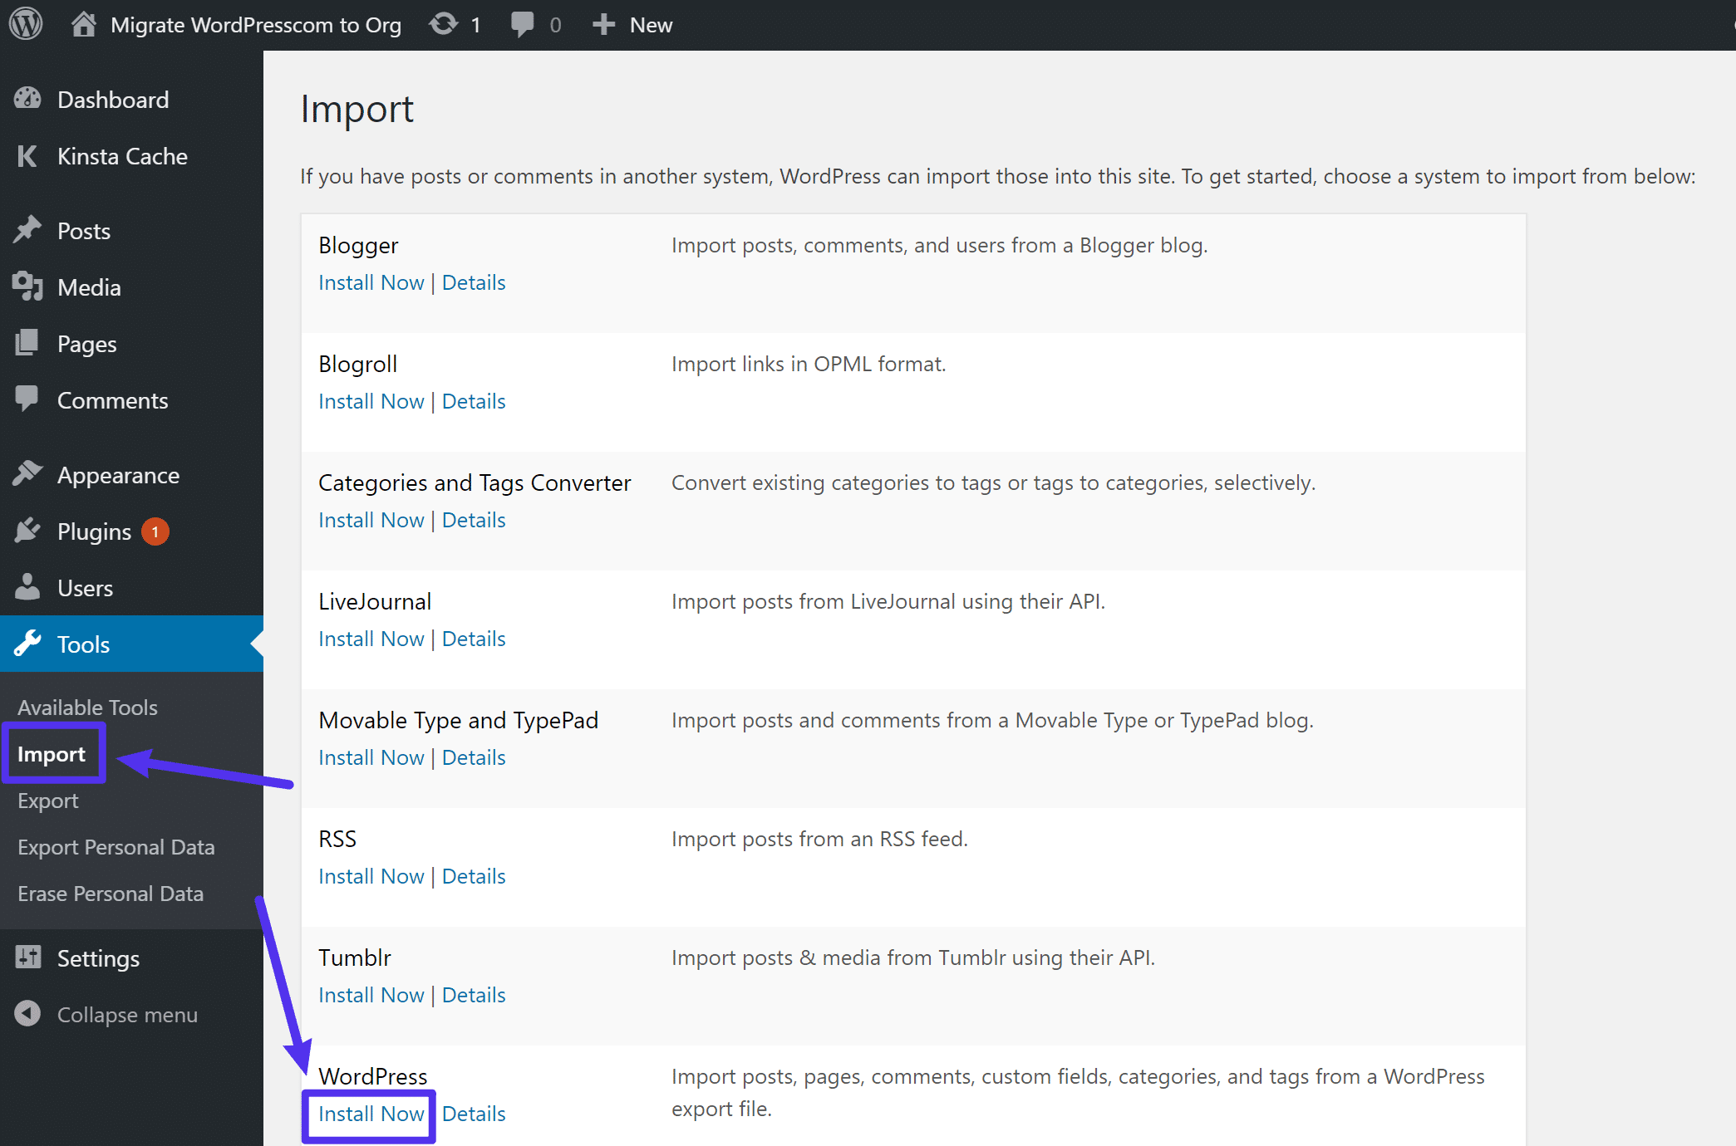The image size is (1736, 1146).
Task: Open Details link for LiveJournal importer
Action: pos(474,639)
